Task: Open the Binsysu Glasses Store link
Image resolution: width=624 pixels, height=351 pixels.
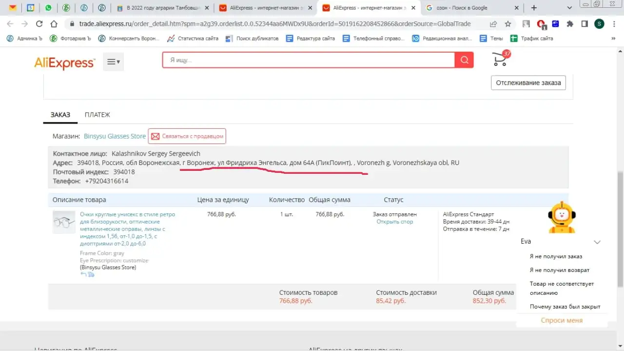Action: coord(115,136)
